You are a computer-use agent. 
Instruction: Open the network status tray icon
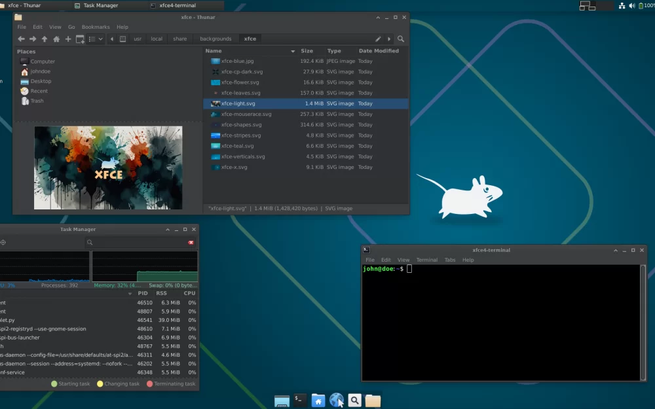pos(621,5)
